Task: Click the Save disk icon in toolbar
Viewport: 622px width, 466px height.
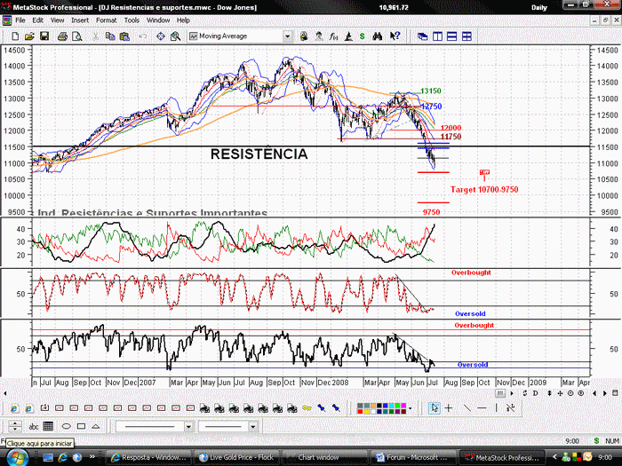Action: click(44, 36)
